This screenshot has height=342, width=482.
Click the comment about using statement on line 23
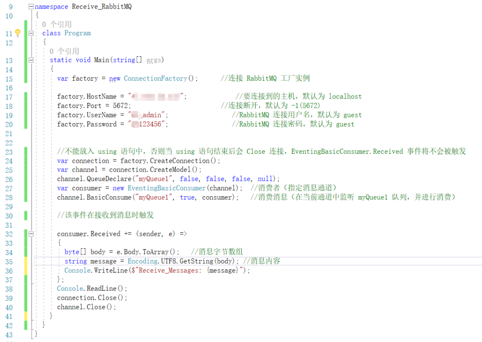click(x=262, y=151)
